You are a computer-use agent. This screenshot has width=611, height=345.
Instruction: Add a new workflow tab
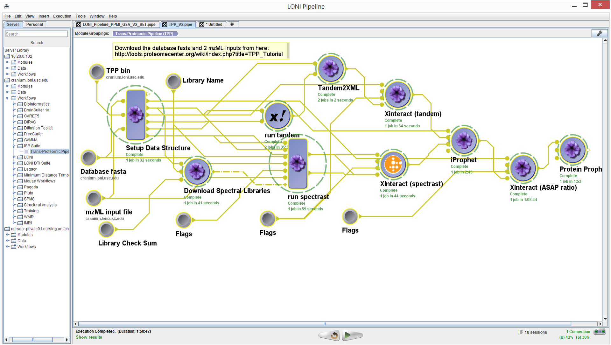(x=232, y=25)
